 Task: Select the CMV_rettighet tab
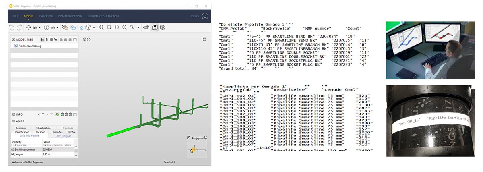point(63,136)
